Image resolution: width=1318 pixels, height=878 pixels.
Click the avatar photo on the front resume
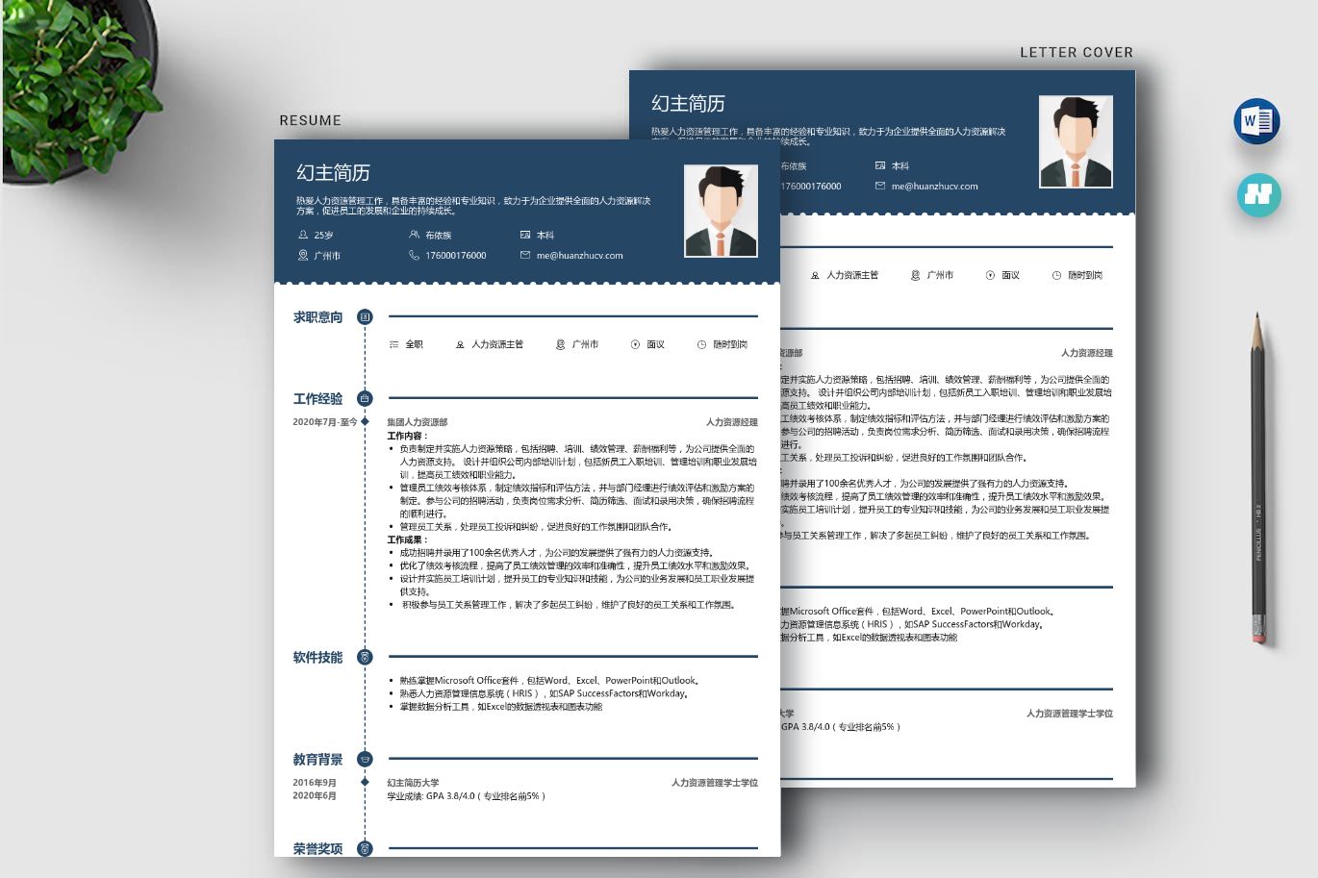pyautogui.click(x=721, y=212)
